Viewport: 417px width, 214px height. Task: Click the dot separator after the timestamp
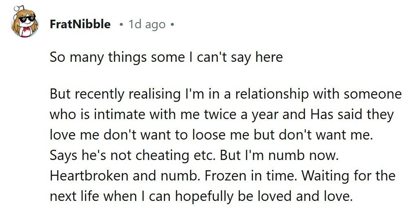click(x=172, y=25)
